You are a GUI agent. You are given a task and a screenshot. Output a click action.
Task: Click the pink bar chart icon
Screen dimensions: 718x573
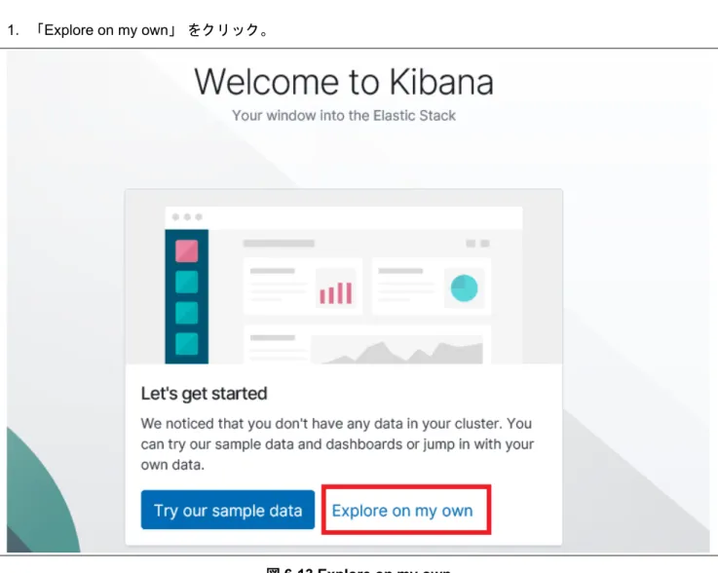[x=336, y=293]
